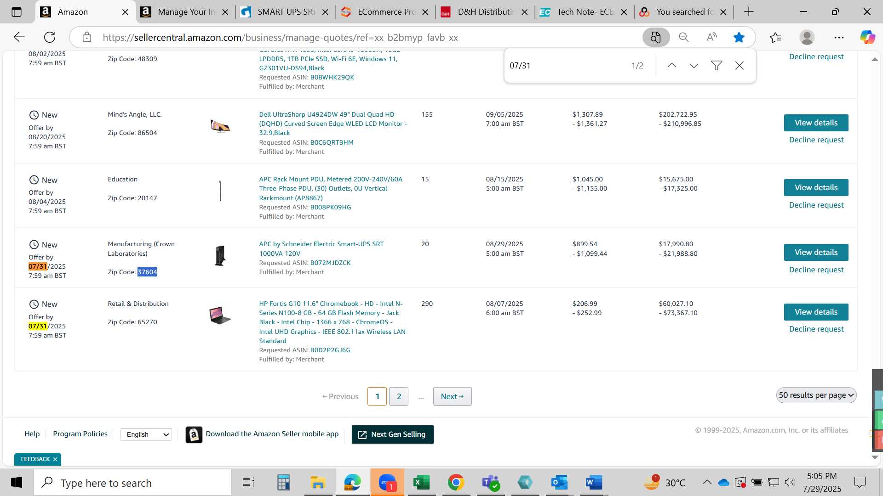883x496 pixels.
Task: Click the browser address bar URL
Action: pos(280,38)
